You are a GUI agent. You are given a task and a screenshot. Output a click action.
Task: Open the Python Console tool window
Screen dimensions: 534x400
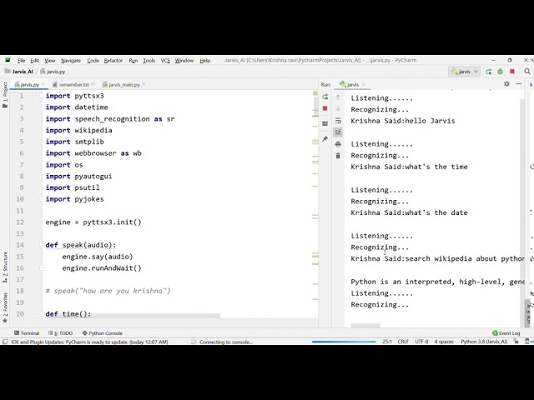103,333
